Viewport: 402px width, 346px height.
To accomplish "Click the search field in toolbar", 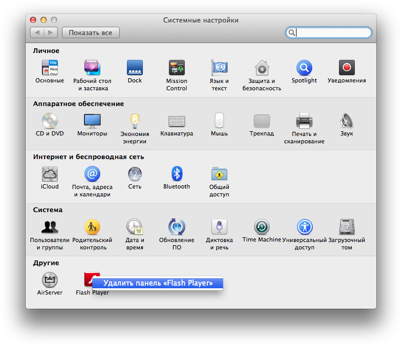I will click(329, 33).
